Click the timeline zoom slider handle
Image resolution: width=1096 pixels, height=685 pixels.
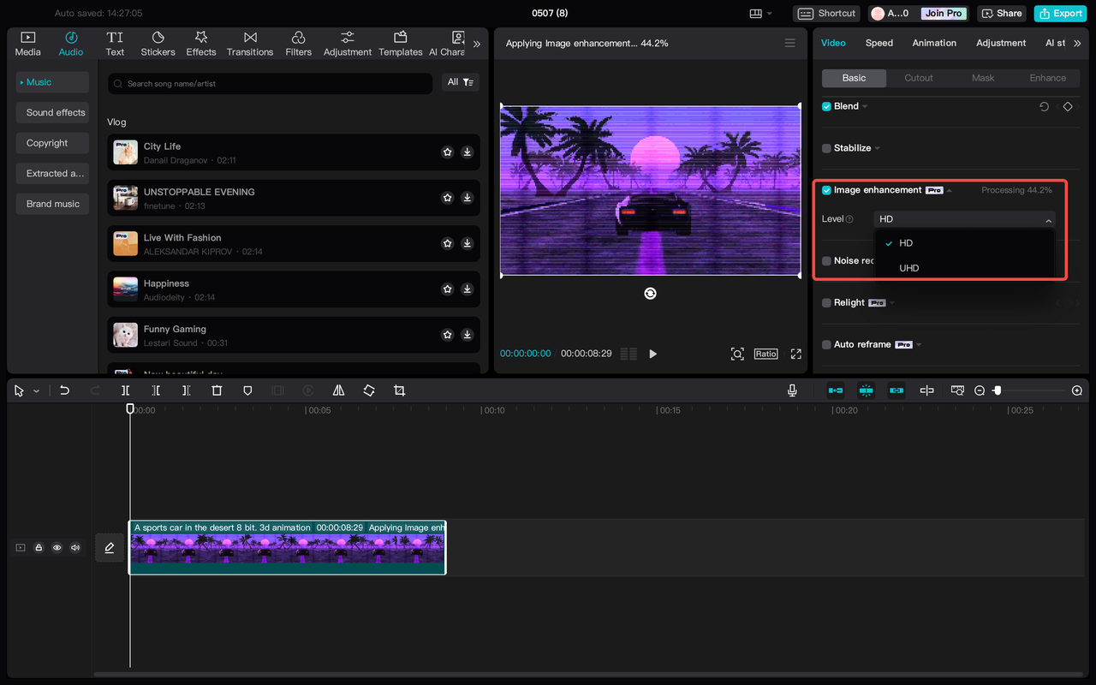(997, 390)
